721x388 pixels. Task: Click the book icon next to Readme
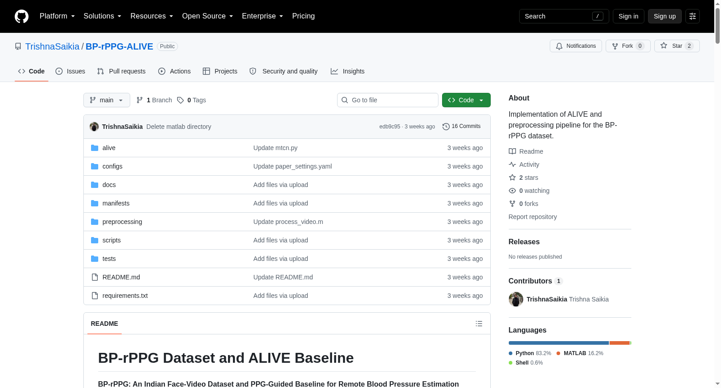[x=512, y=151]
